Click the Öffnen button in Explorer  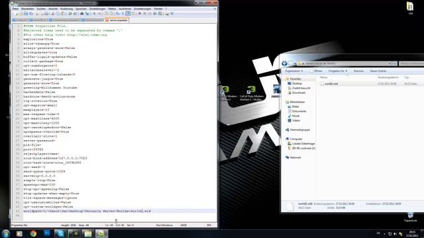tap(316, 71)
